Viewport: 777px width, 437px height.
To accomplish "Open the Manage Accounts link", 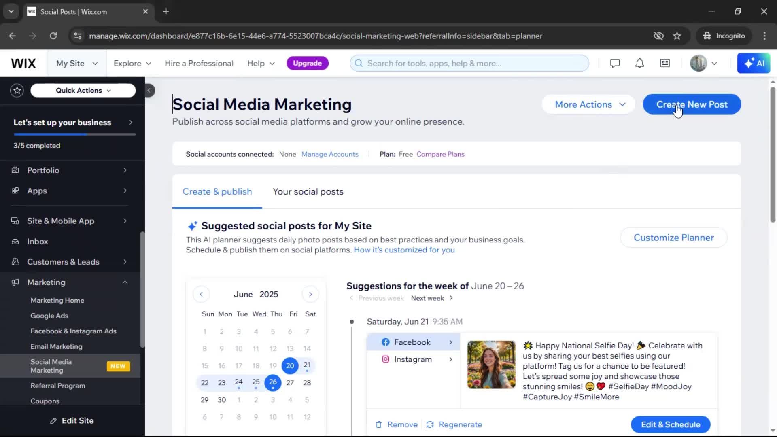I will point(330,154).
